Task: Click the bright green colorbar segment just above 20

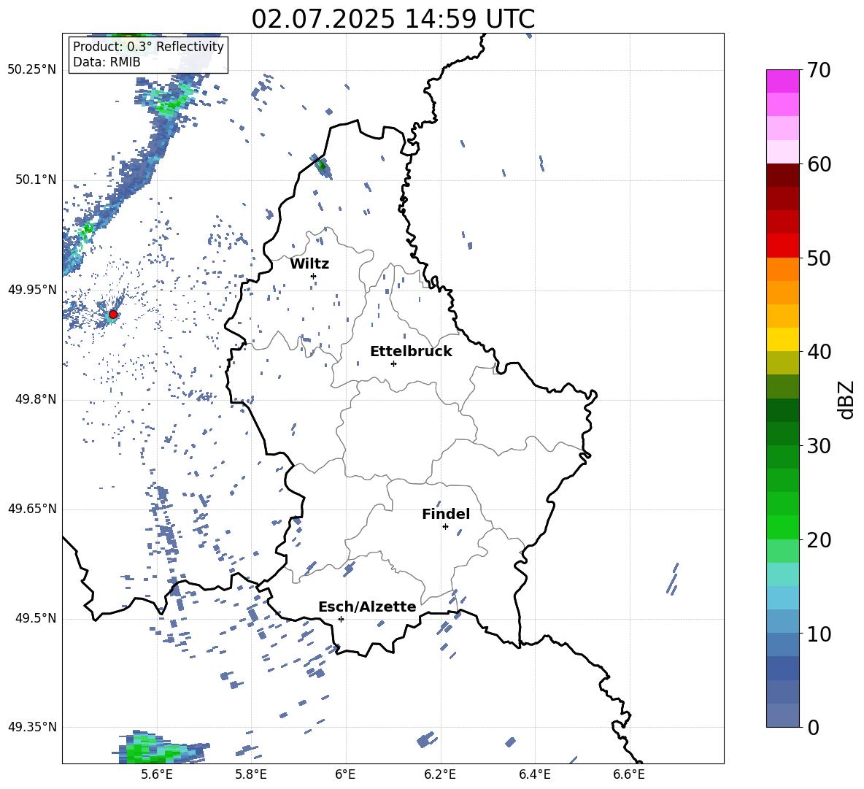Action: pyautogui.click(x=782, y=527)
